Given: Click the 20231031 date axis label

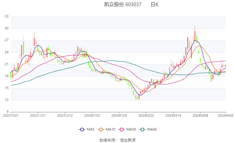Looking at the screenshot, I should (x=11, y=115).
